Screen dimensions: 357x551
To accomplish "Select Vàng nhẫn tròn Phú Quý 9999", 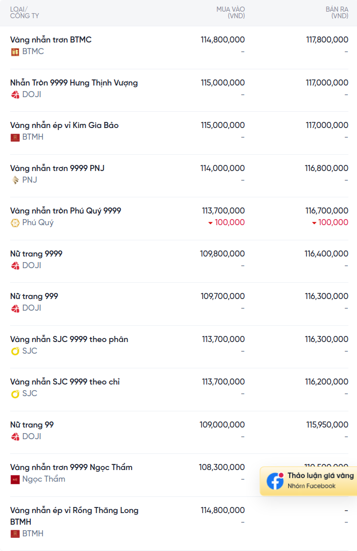I will tap(65, 211).
